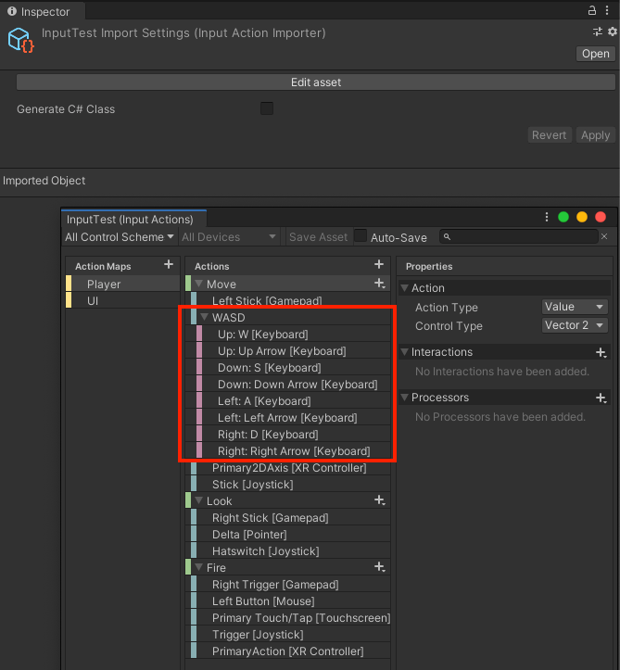Image resolution: width=620 pixels, height=670 pixels.
Task: Select Left Button [Mouse] binding
Action: tap(290, 600)
